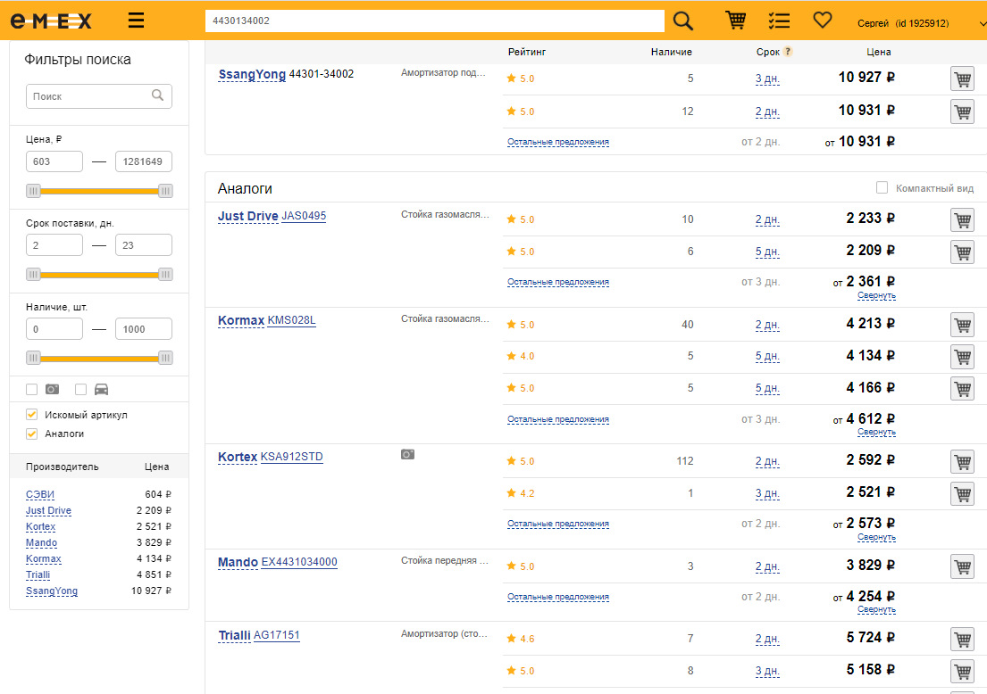The image size is (987, 694).
Task: Open the Trialli manufacturer link in sidebar
Action: (38, 575)
